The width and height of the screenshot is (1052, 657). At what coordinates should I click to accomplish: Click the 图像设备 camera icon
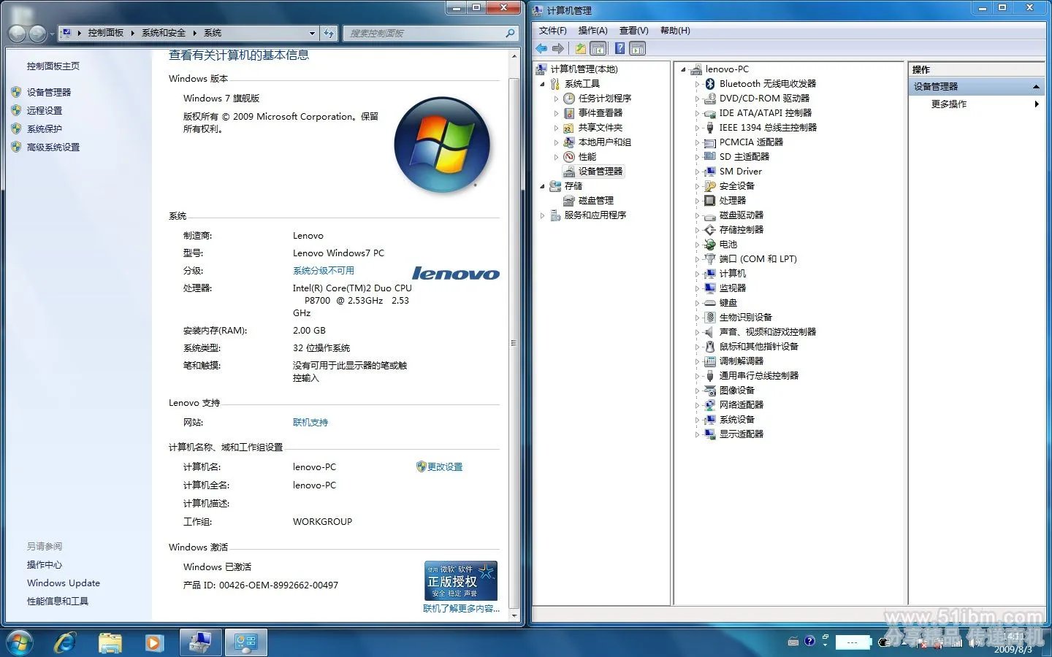709,391
